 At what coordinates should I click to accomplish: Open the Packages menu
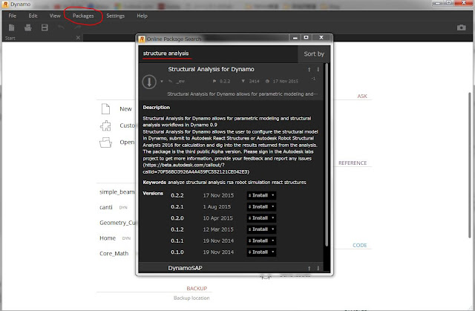coord(83,16)
